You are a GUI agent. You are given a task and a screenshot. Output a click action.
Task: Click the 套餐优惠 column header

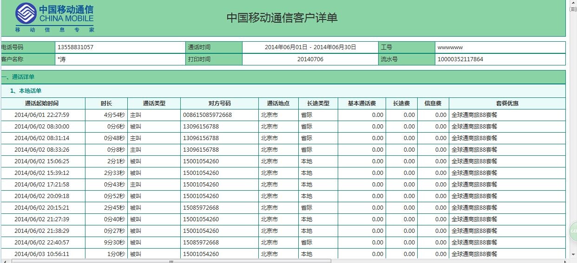[x=507, y=103]
